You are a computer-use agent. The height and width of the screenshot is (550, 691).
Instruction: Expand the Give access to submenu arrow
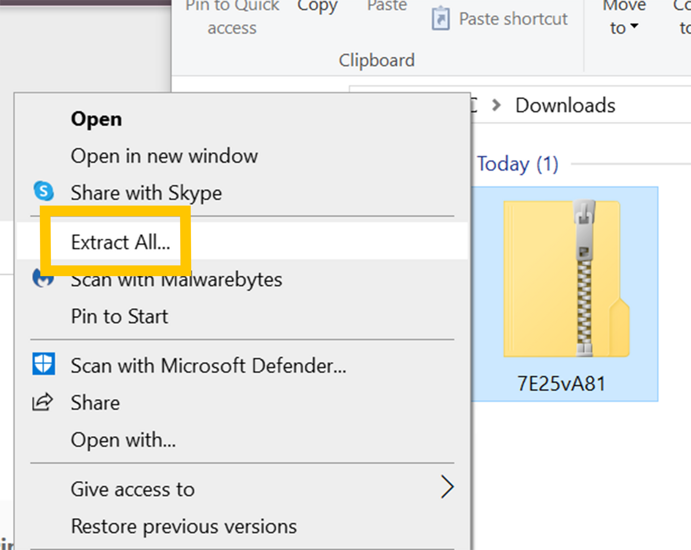(447, 488)
